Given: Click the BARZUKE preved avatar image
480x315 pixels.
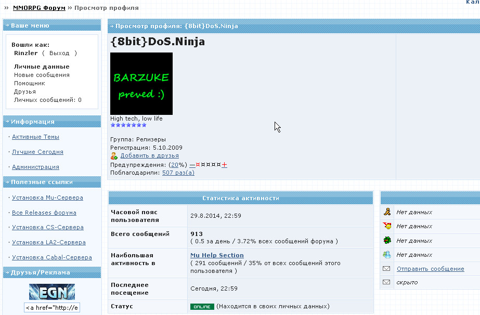Looking at the screenshot, I should [141, 84].
